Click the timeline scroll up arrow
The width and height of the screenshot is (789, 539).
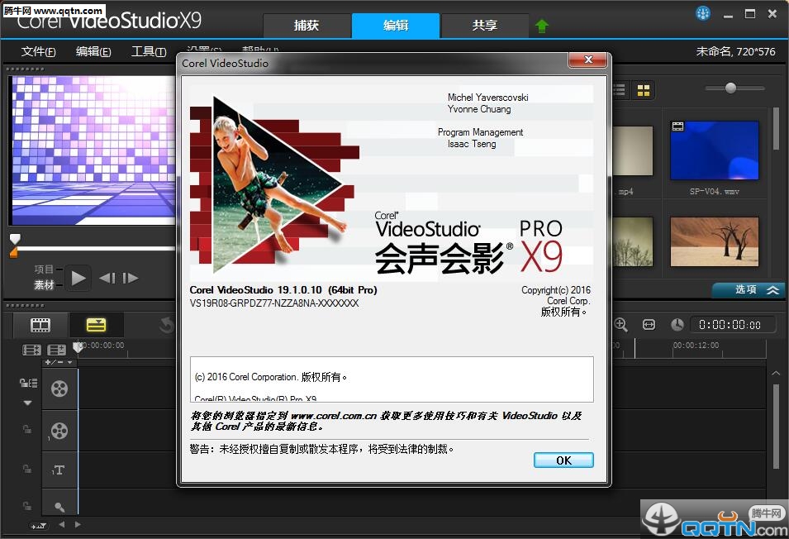pyautogui.click(x=776, y=374)
